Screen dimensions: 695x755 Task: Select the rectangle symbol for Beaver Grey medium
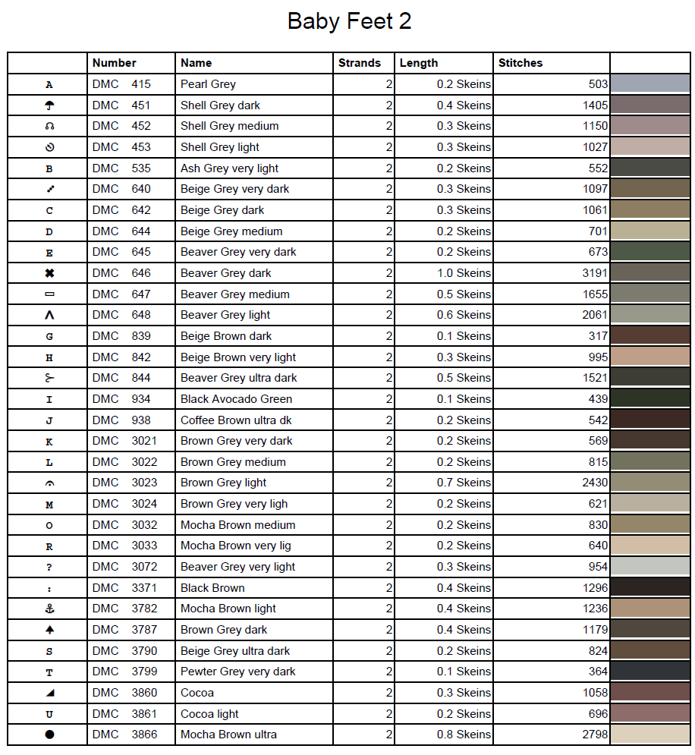tap(49, 294)
